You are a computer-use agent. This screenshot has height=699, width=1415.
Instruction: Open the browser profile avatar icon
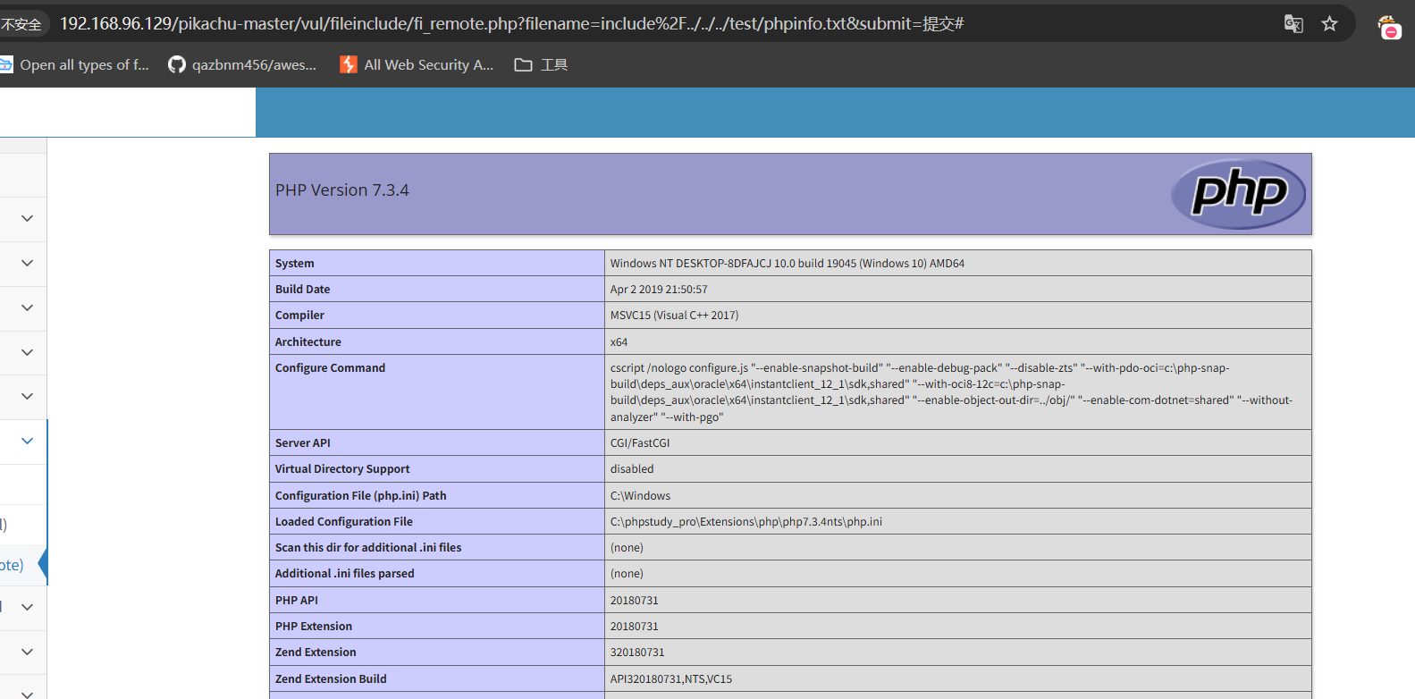pyautogui.click(x=1389, y=28)
